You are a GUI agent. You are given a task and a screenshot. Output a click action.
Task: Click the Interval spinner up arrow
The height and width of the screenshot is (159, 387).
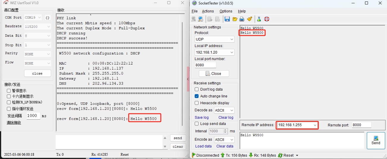(x=225, y=130)
